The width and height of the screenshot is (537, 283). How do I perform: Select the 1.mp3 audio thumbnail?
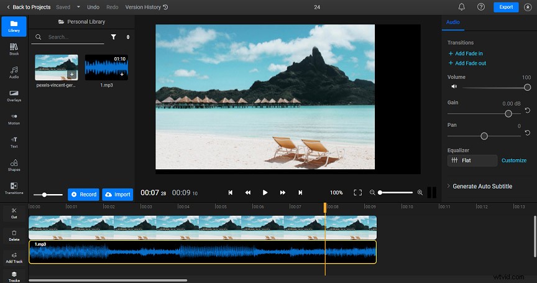tap(106, 68)
